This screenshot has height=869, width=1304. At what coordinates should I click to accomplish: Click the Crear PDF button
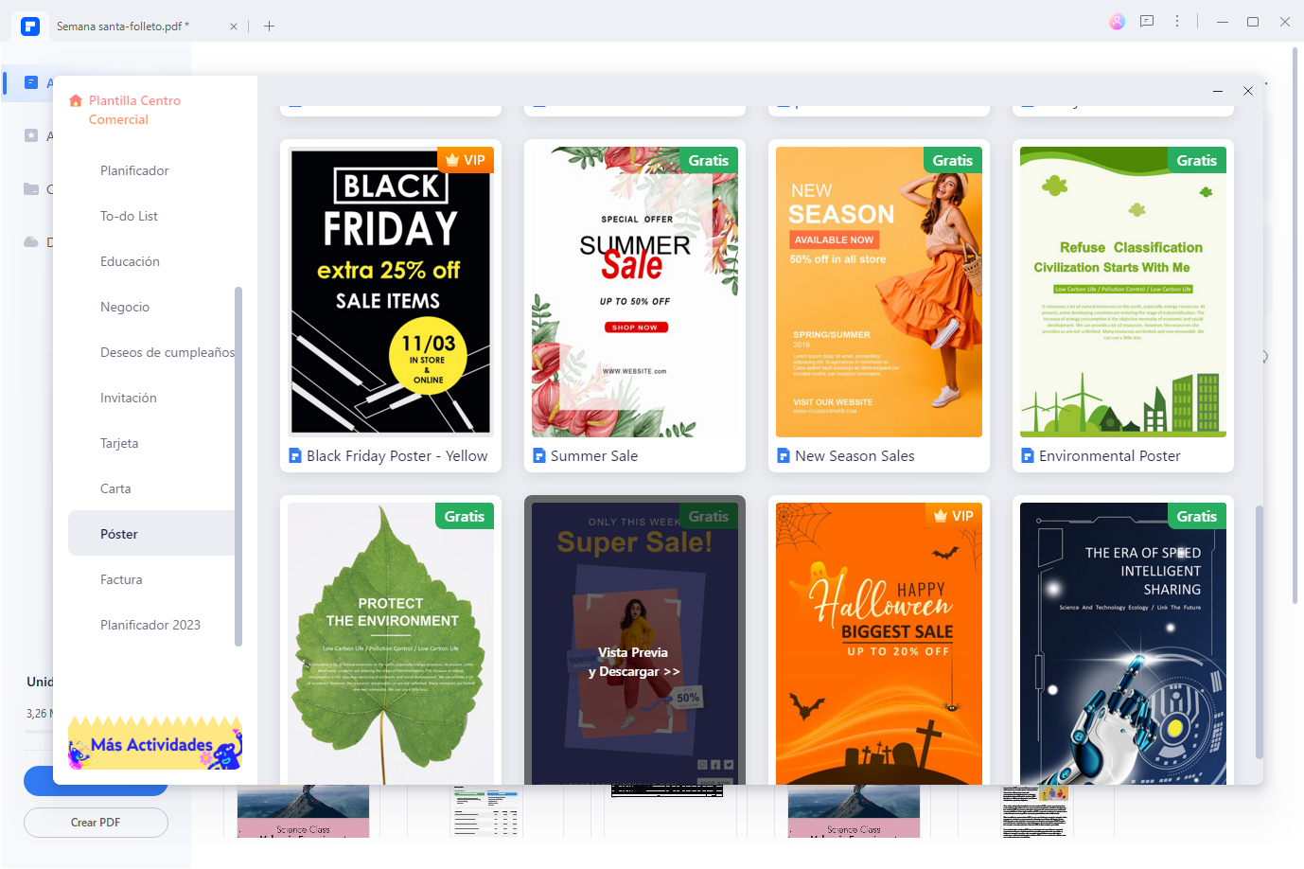pos(96,823)
